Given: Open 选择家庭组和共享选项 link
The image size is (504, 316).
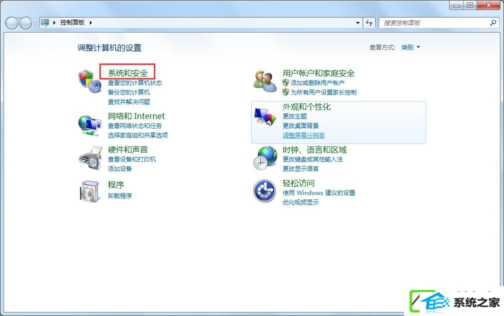Looking at the screenshot, I should click(x=137, y=135).
